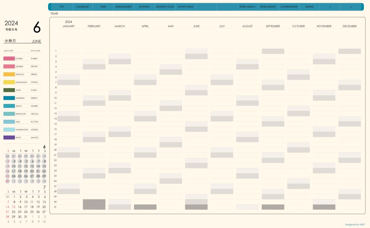The width and height of the screenshot is (370, 228).
Task: Pick the ASAGI teal color swatch
Action: 9,106
